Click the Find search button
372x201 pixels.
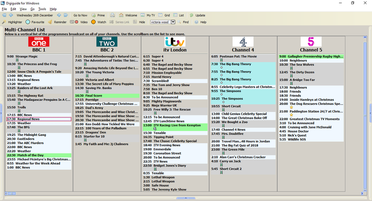click(183, 22)
